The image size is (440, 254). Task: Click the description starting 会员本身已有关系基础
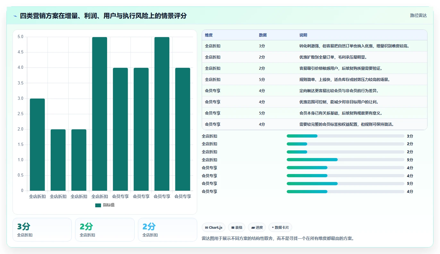coord(341,113)
